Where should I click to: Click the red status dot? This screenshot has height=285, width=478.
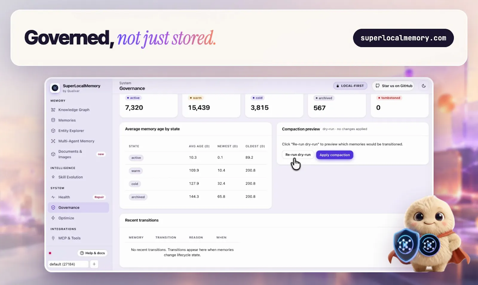[50, 253]
